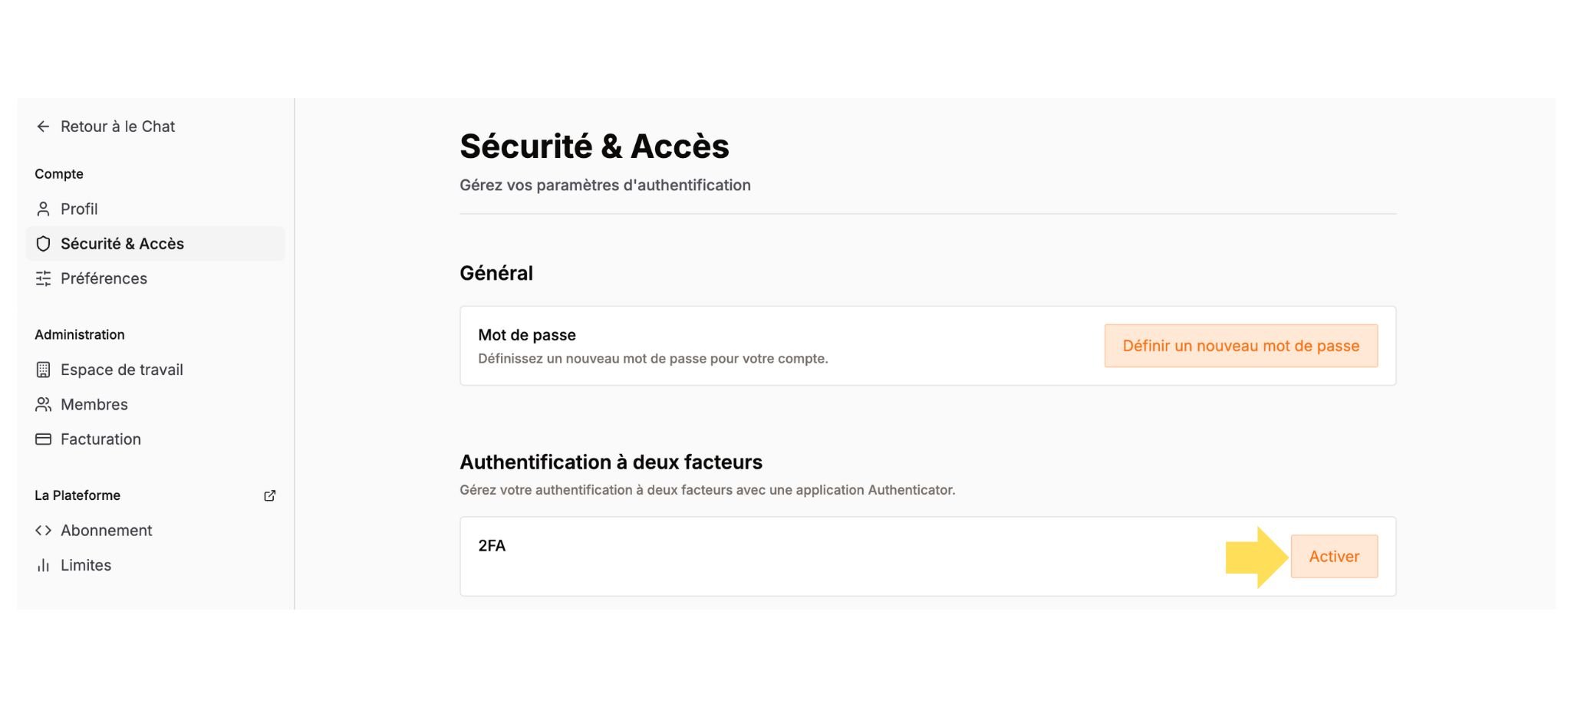Switch to the Préférences section
The width and height of the screenshot is (1571, 707).
tap(104, 278)
